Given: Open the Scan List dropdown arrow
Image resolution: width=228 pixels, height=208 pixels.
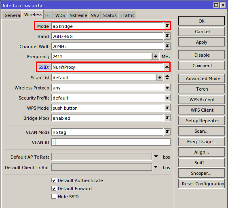Looking at the screenshot, I should tap(160, 77).
